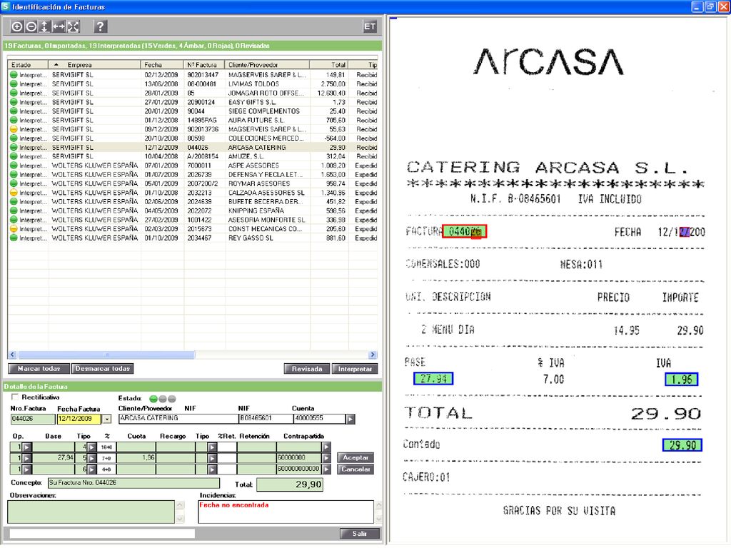This screenshot has height=548, width=731.
Task: Fit document to height with vertical arrows icon
Action: [x=44, y=26]
